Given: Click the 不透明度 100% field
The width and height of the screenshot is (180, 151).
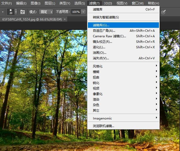Looking at the screenshot, I should pyautogui.click(x=76, y=12).
